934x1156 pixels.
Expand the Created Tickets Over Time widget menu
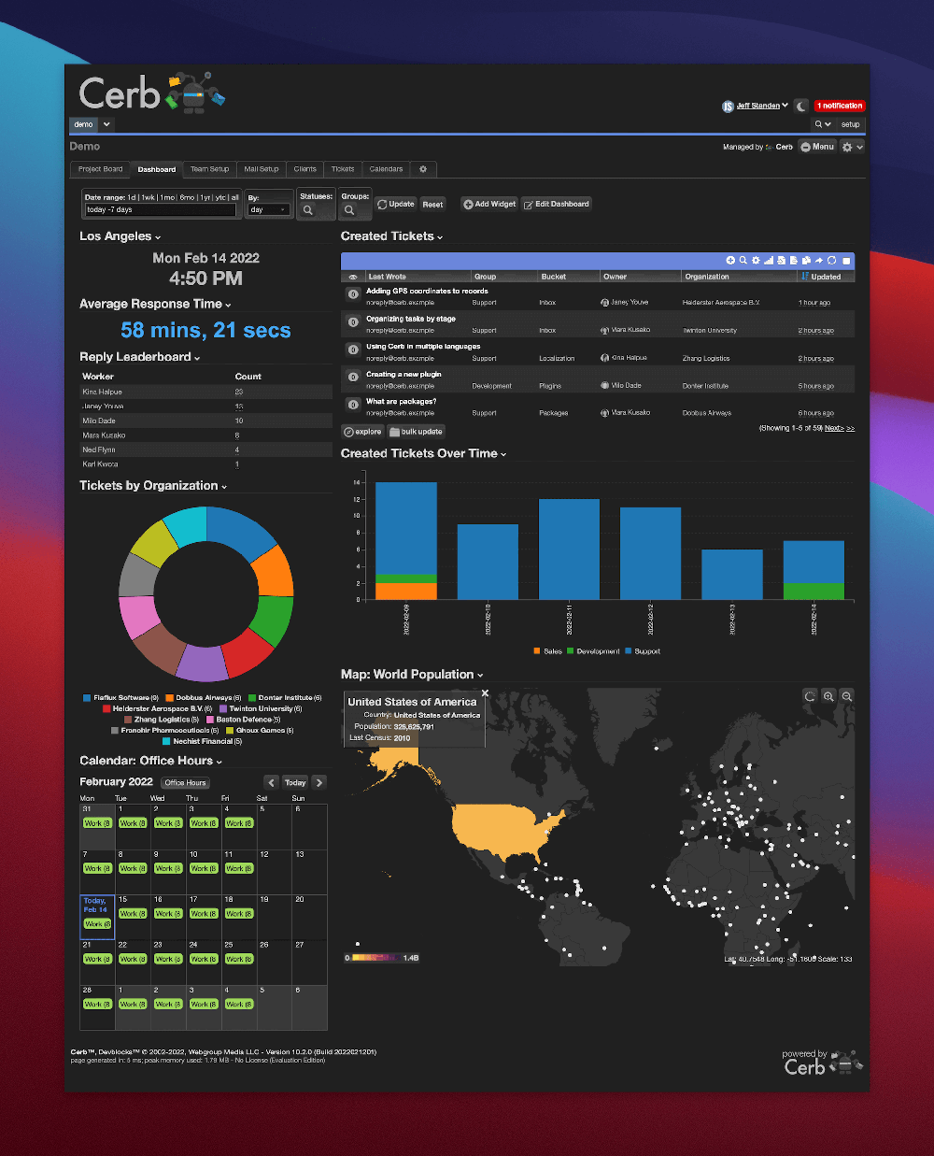click(x=502, y=453)
